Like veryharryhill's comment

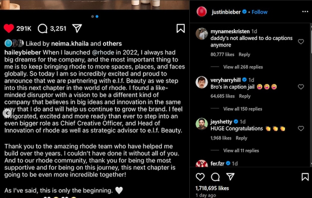[301, 87]
